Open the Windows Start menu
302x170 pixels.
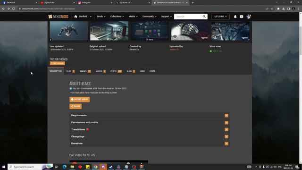pos(4,167)
